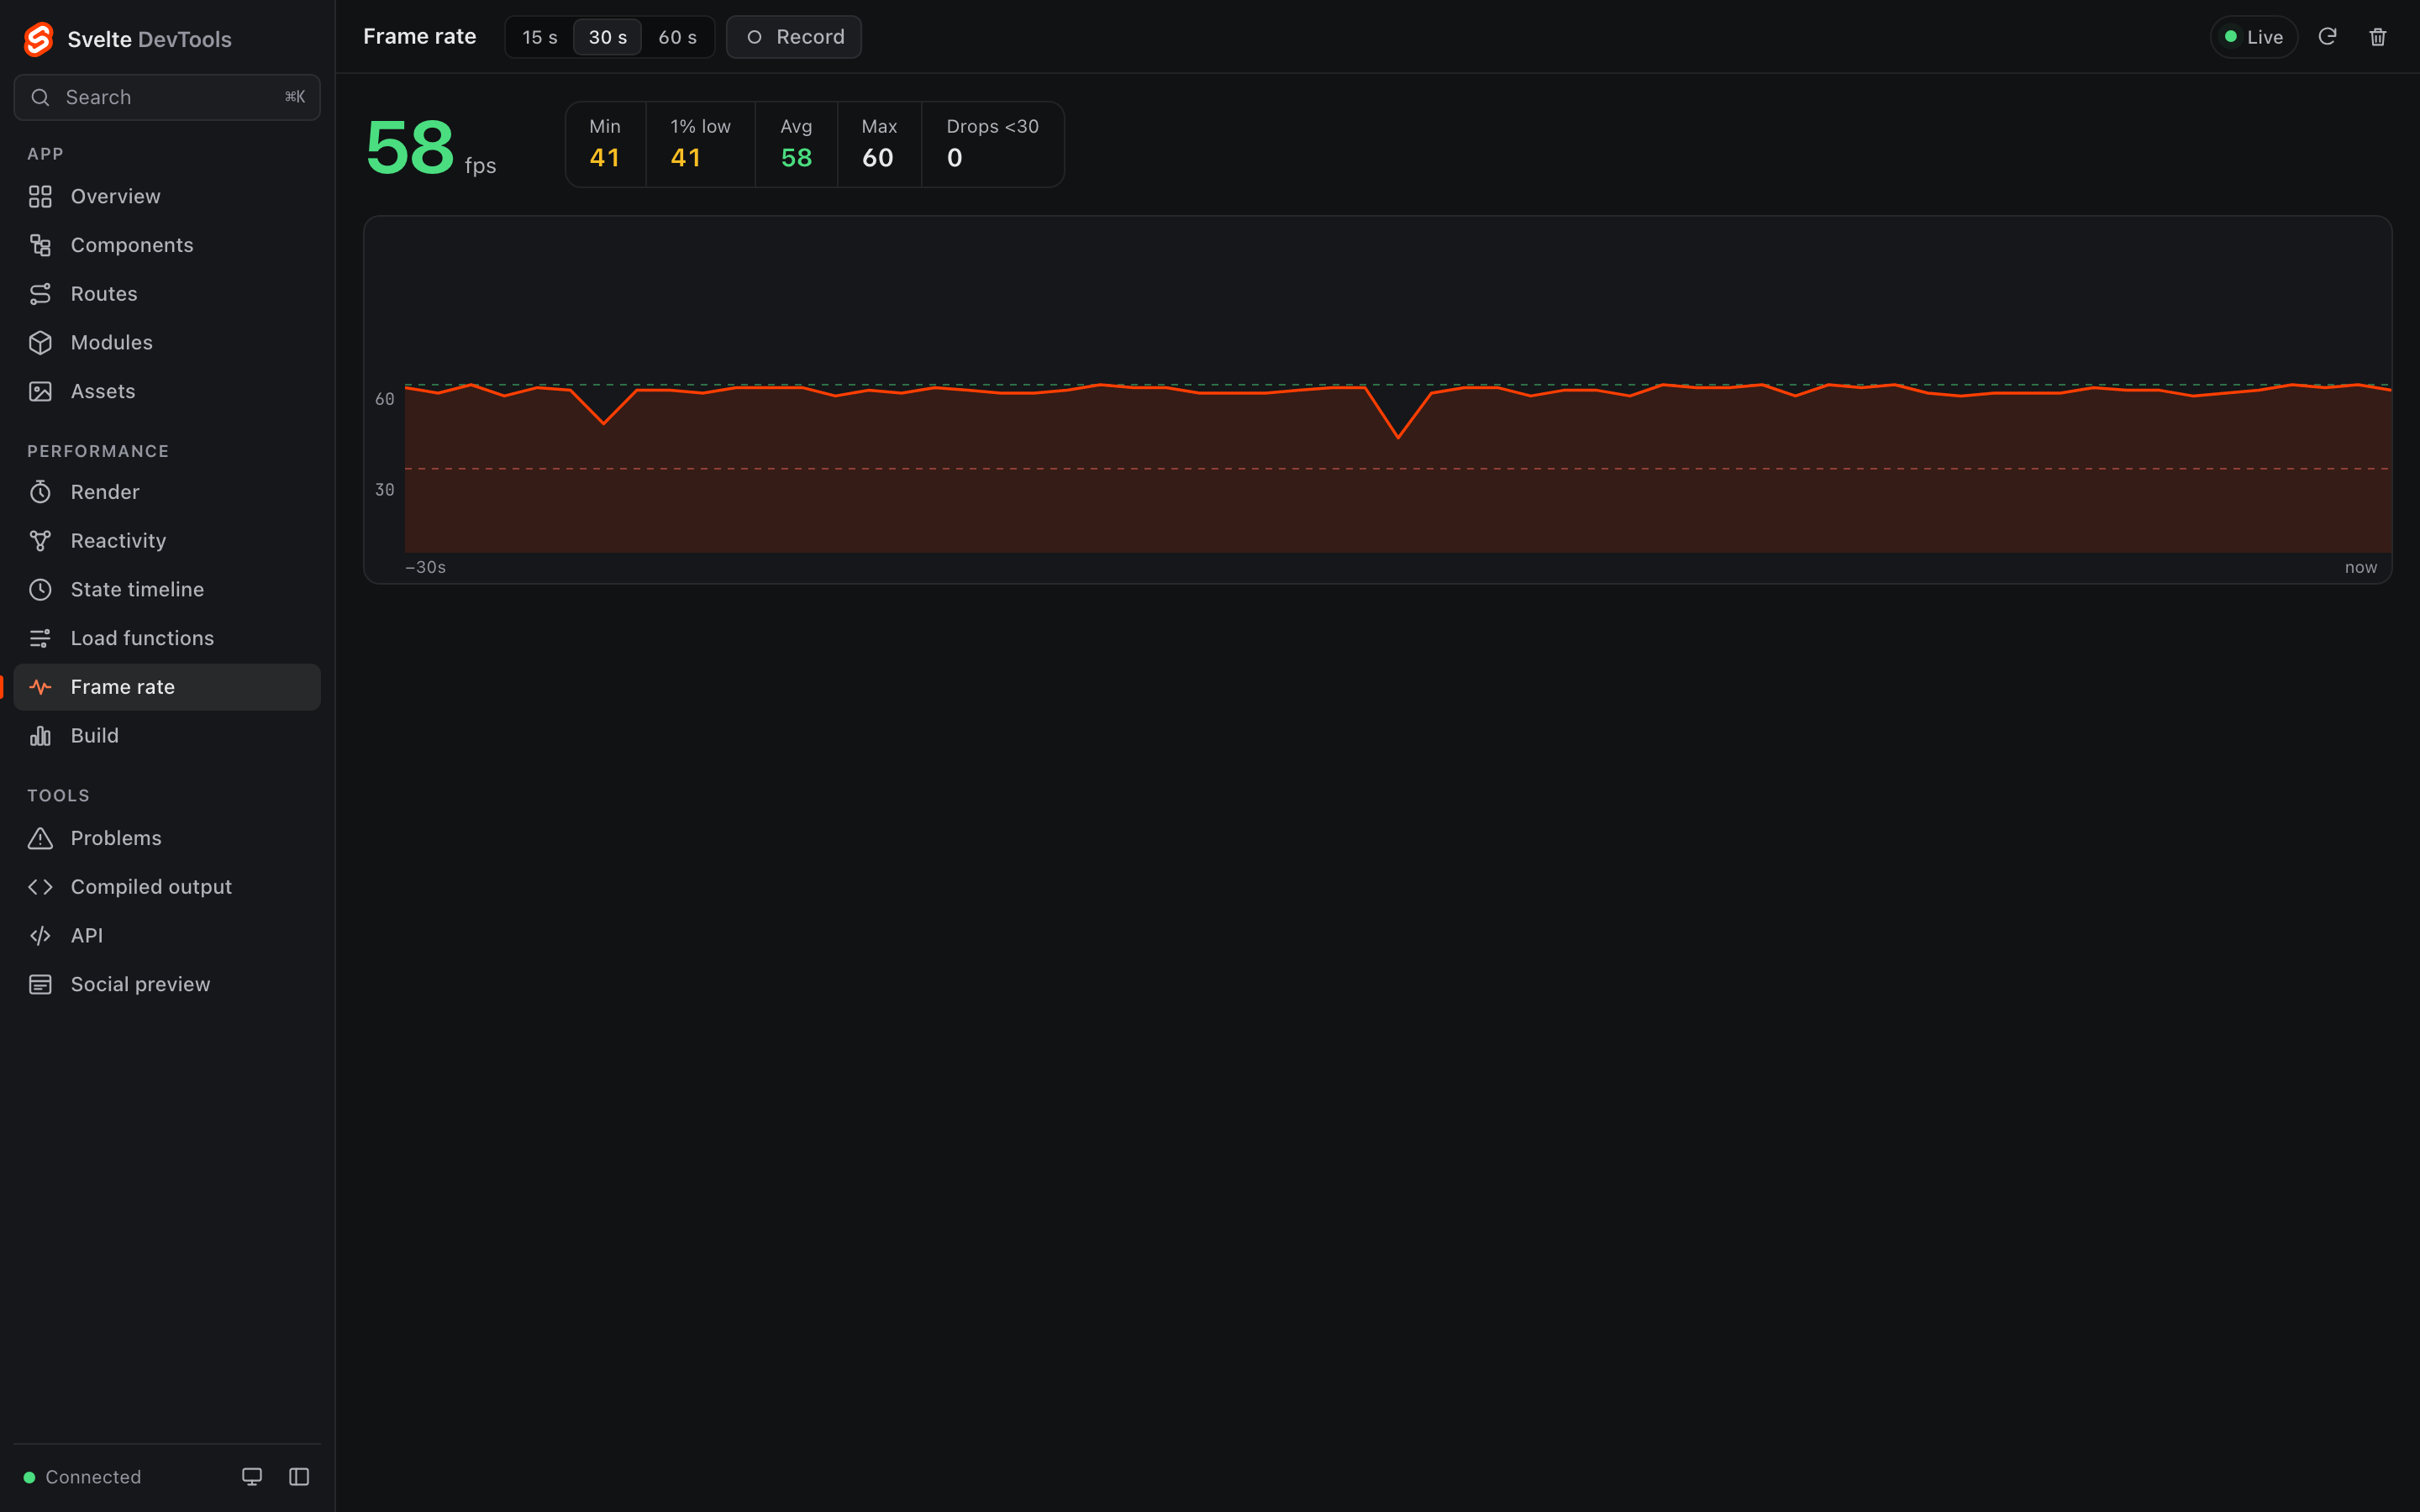Click the Avg 58 stat

coord(796,144)
